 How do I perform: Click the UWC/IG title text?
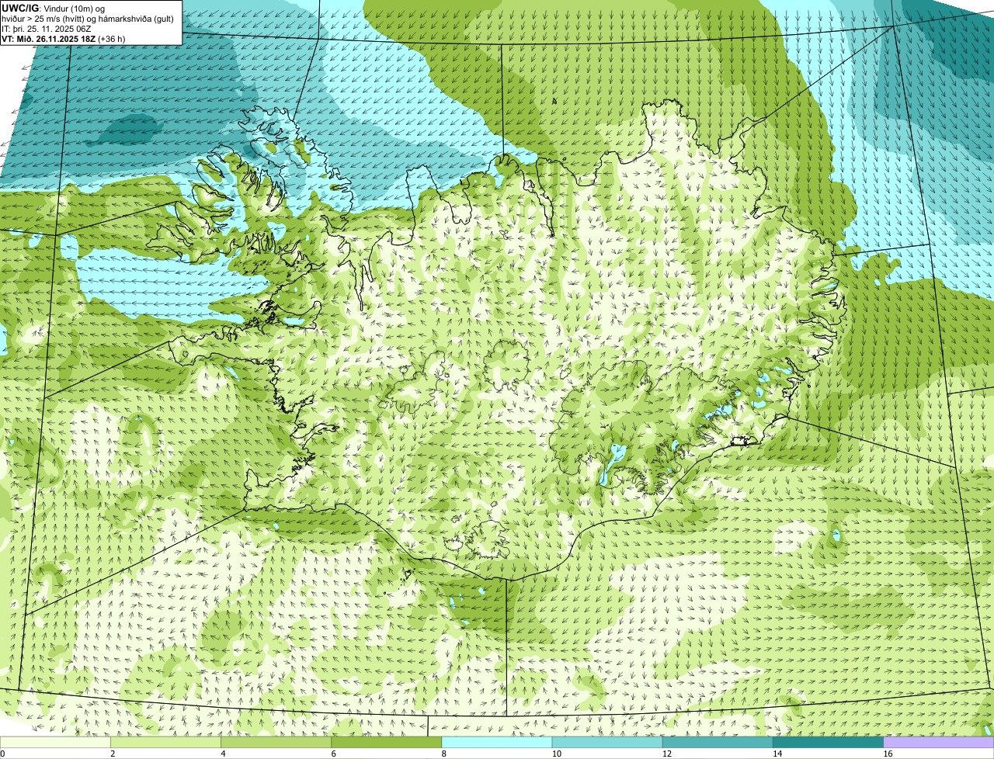pos(20,8)
